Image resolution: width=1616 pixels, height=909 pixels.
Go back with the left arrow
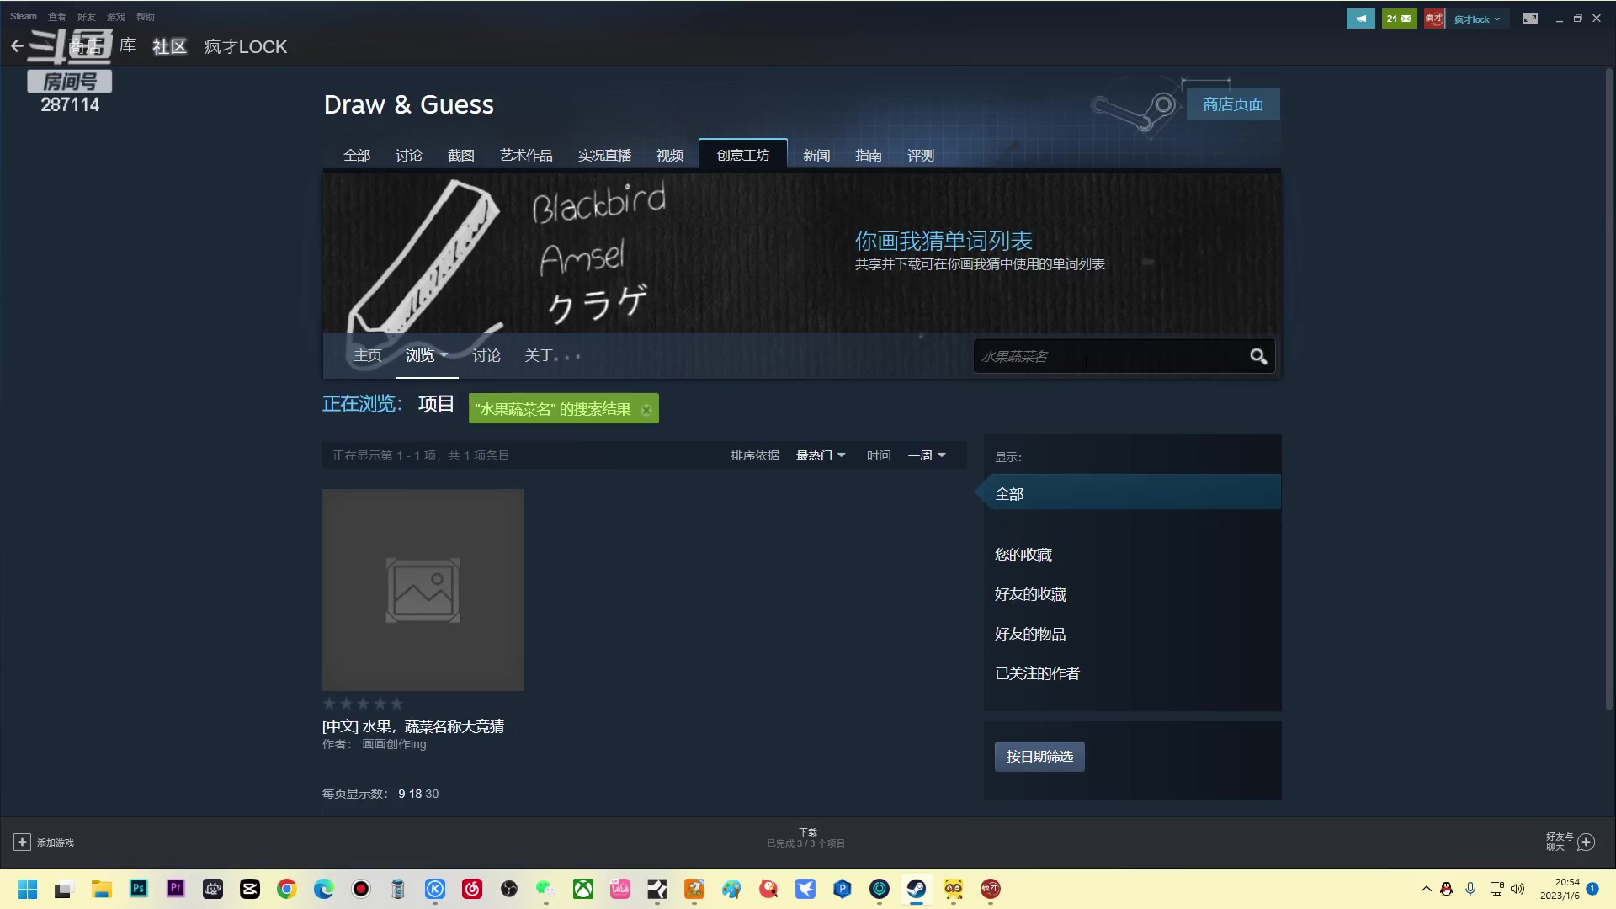tap(17, 46)
